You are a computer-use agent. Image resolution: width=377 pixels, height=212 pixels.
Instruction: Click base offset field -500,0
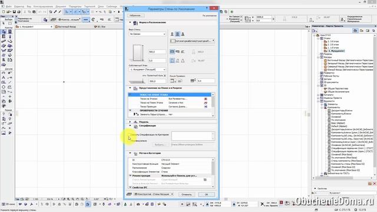(x=157, y=81)
